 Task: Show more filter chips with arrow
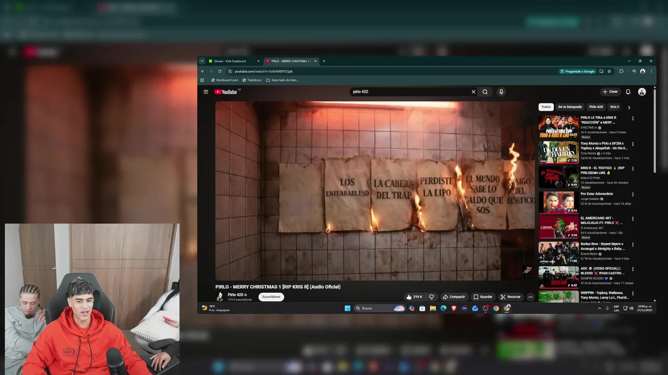(x=629, y=107)
